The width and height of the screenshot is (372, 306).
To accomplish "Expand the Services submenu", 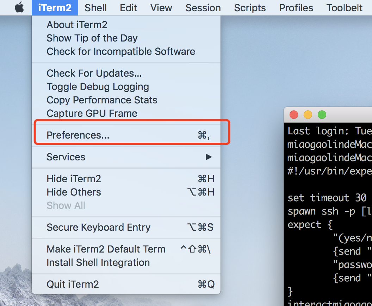I will [126, 157].
